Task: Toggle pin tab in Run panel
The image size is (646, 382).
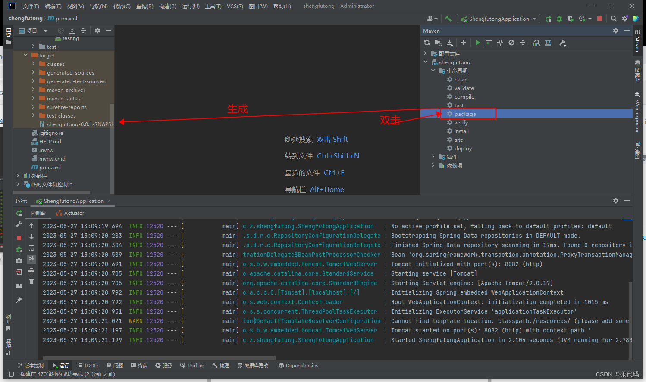Action: tap(19, 300)
